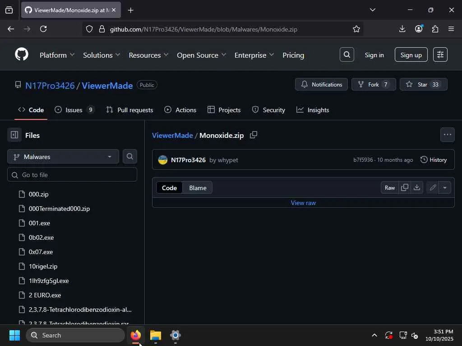This screenshot has height=346, width=462.
Task: Open commit b7f5936 link
Action: (363, 160)
